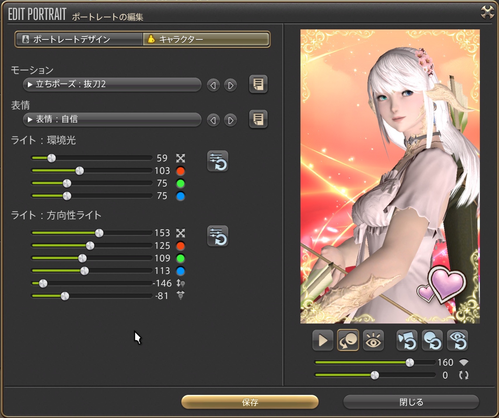Click ambient light red swatch beside 103

pyautogui.click(x=181, y=171)
